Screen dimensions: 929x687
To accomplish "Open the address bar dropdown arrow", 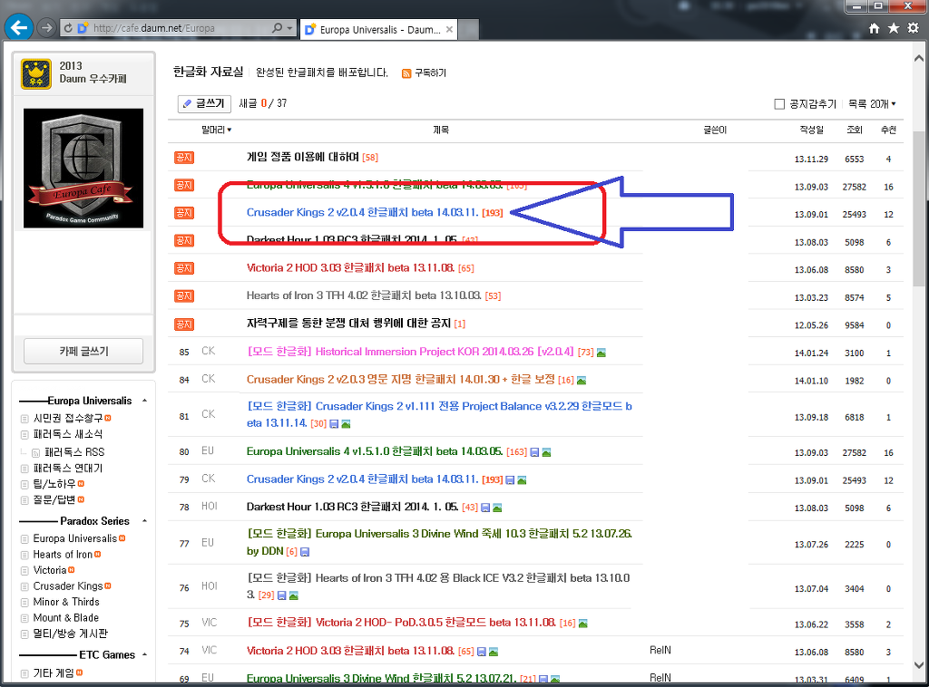I will pyautogui.click(x=289, y=28).
